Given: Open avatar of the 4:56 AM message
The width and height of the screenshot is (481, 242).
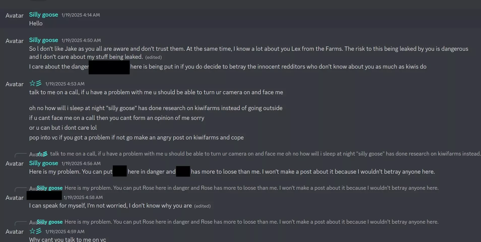Looking at the screenshot, I should (15, 164).
